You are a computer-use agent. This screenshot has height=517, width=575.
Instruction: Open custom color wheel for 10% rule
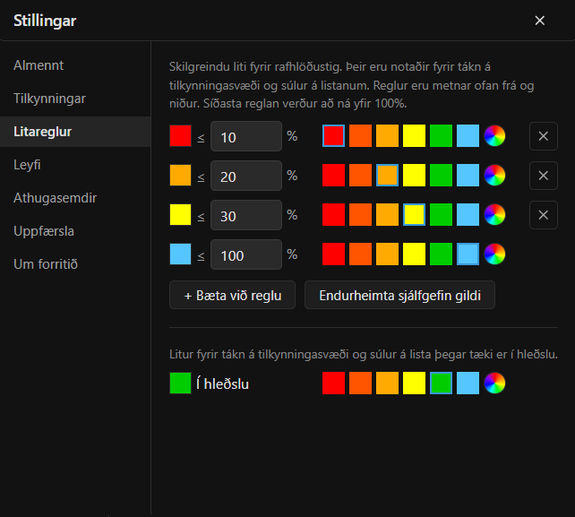click(x=494, y=136)
